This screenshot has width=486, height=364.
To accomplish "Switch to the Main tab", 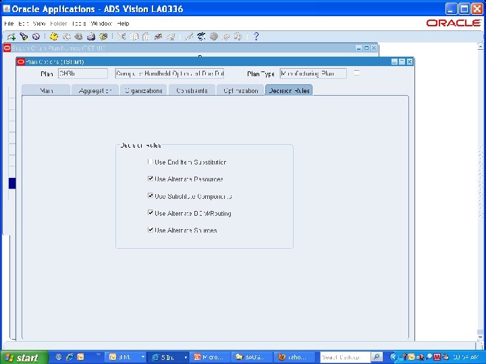I will coord(46,90).
